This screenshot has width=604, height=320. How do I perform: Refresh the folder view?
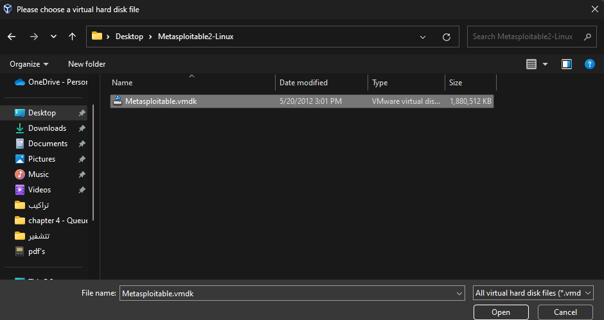click(x=447, y=37)
